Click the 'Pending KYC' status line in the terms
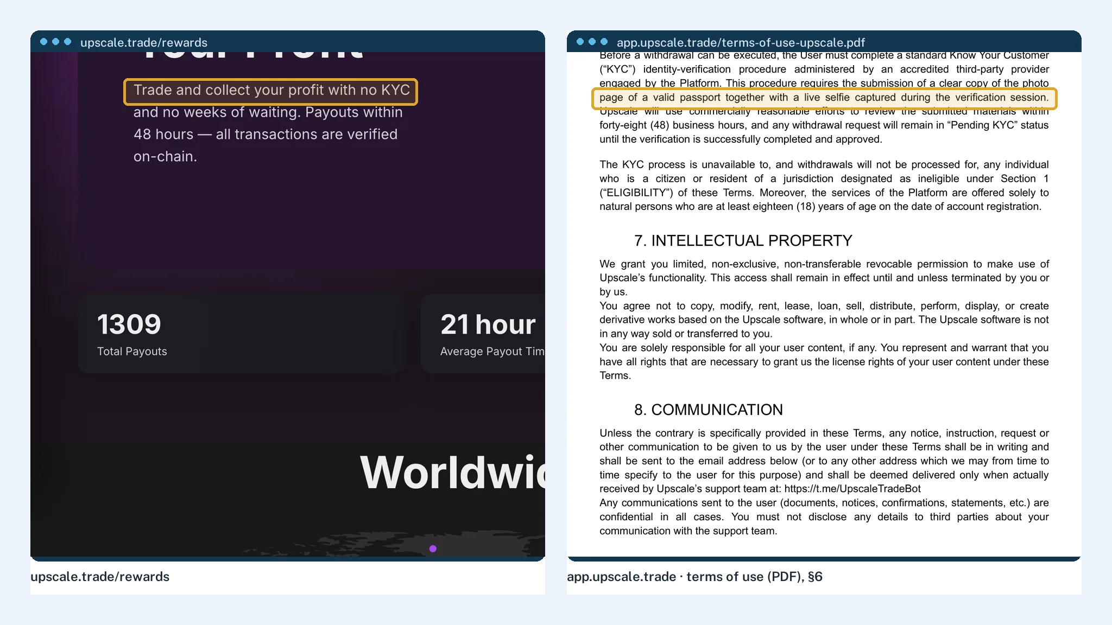 coord(824,125)
